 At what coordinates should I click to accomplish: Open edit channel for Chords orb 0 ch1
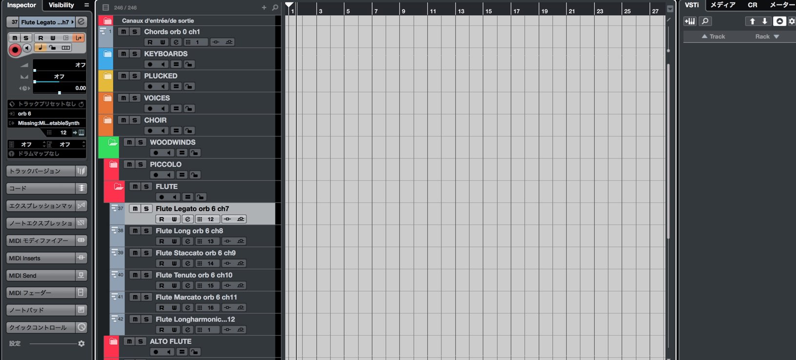point(176,42)
